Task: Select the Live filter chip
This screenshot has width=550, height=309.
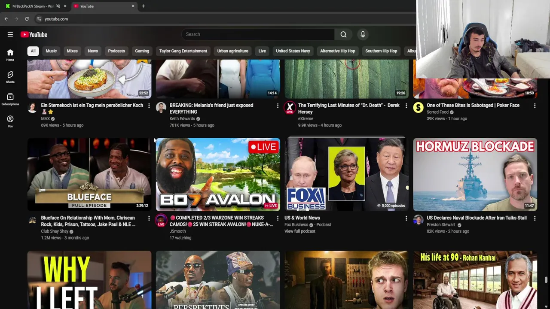Action: click(x=262, y=51)
